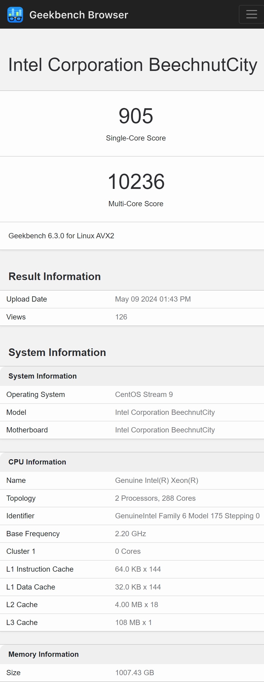The image size is (264, 682).
Task: Click the 108 MB x 1 L3 cache value
Action: [133, 622]
